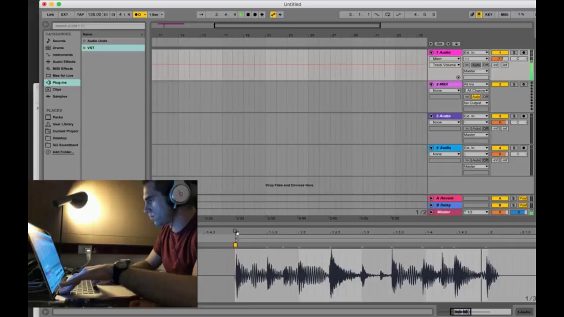Toggle the computer MIDI keyboard button
This screenshot has height=317, width=564.
point(479,15)
